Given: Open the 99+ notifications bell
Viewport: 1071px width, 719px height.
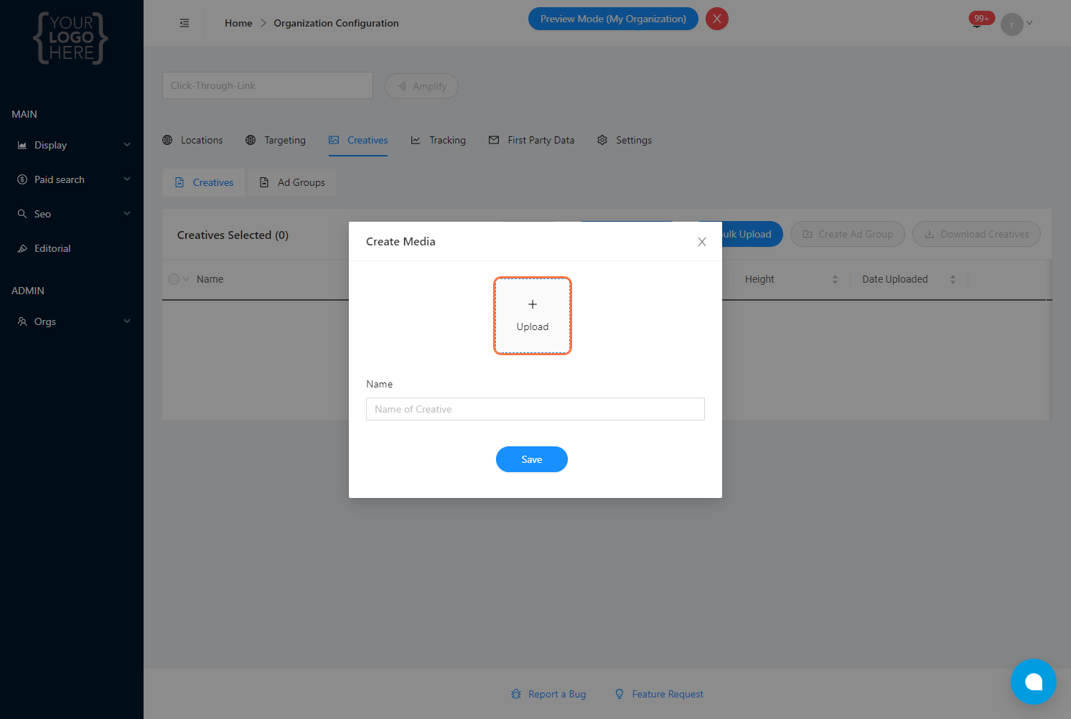Looking at the screenshot, I should (x=978, y=22).
